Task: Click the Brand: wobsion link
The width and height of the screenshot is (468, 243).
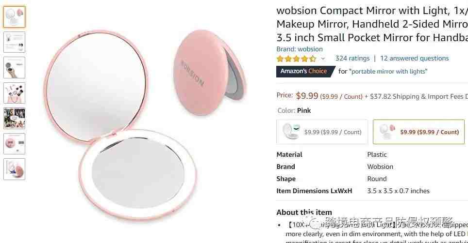Action: point(300,49)
